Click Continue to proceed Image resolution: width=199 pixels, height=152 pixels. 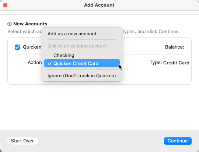click(178, 141)
